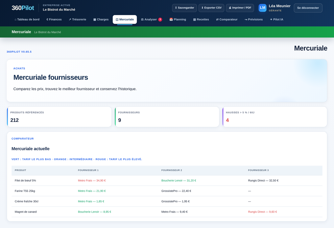Image resolution: width=334 pixels, height=228 pixels.
Task: Select the Mercuriale tab
Action: pyautogui.click(x=125, y=20)
